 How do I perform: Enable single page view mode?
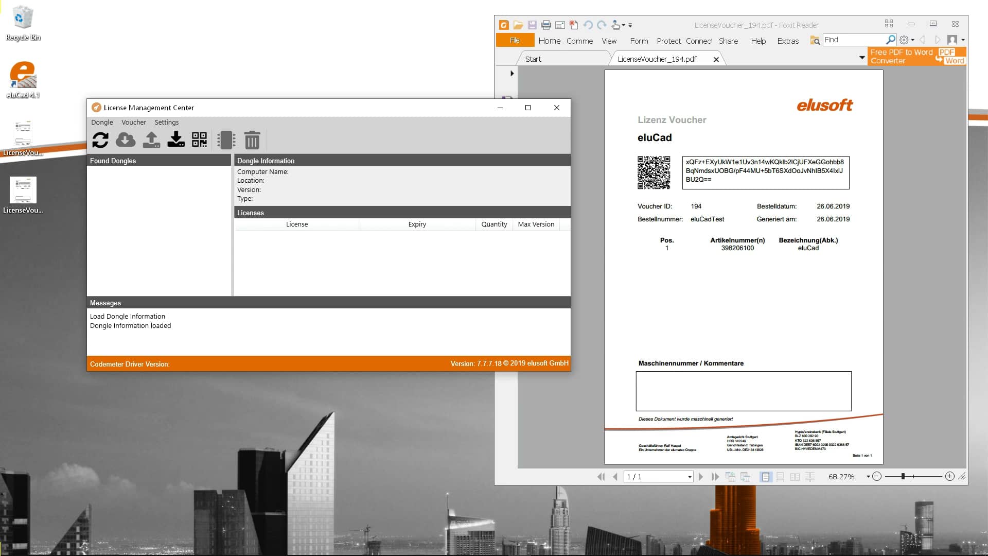pos(766,477)
